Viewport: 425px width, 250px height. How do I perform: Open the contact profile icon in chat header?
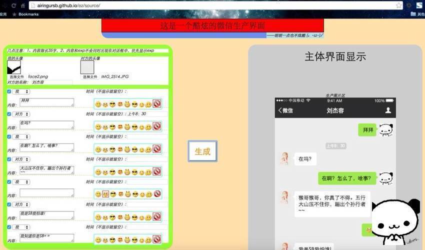[x=388, y=110]
